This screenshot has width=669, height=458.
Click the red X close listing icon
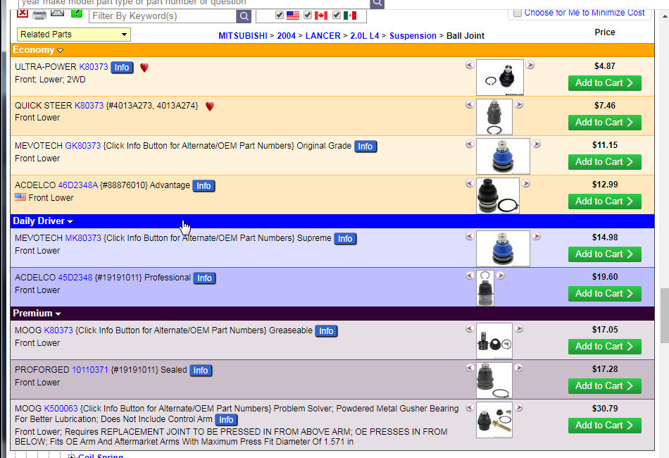click(23, 13)
